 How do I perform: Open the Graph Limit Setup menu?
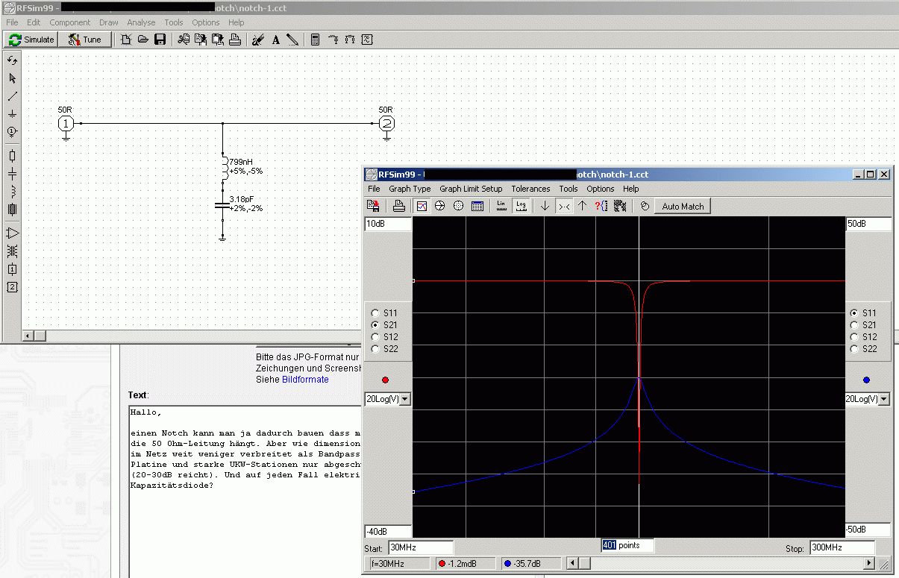click(x=471, y=189)
